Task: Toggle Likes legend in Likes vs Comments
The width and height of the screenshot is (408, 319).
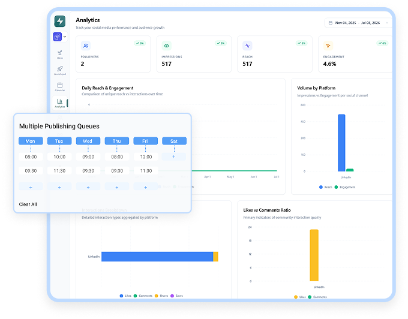Action: (300, 297)
